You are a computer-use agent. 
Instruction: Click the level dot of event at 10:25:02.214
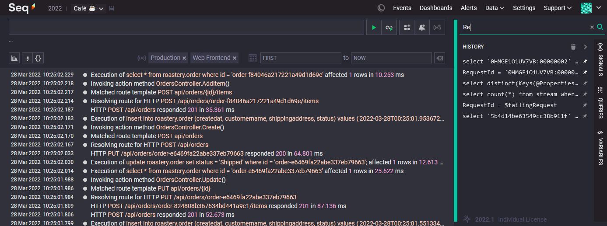click(85, 101)
